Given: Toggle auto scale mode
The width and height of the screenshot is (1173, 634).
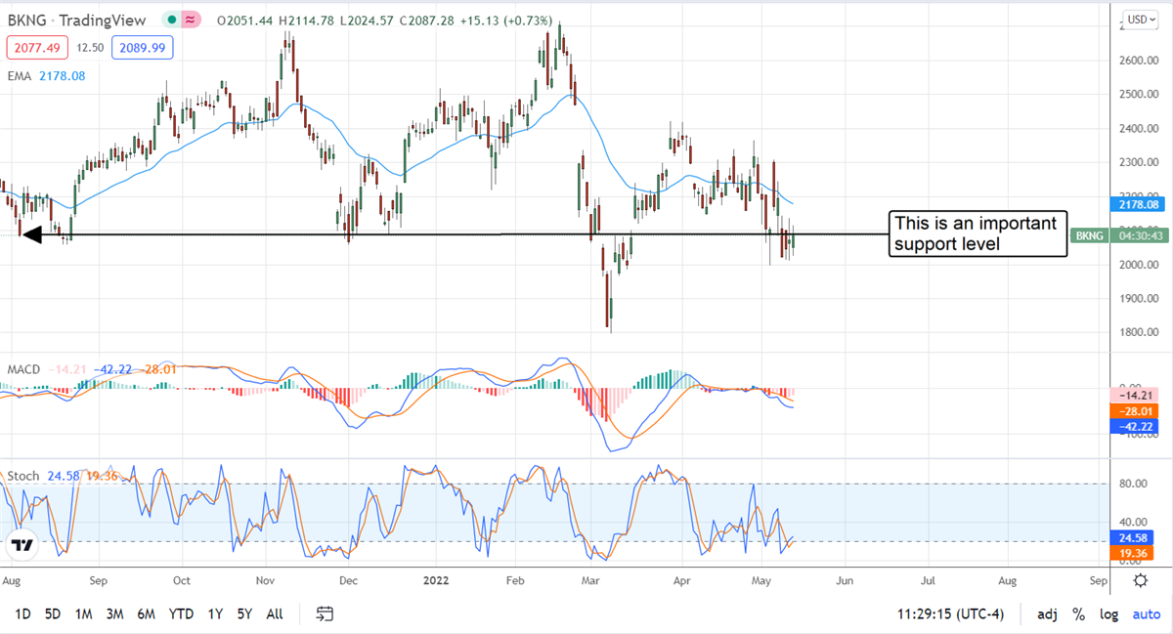Looking at the screenshot, I should 1146,614.
